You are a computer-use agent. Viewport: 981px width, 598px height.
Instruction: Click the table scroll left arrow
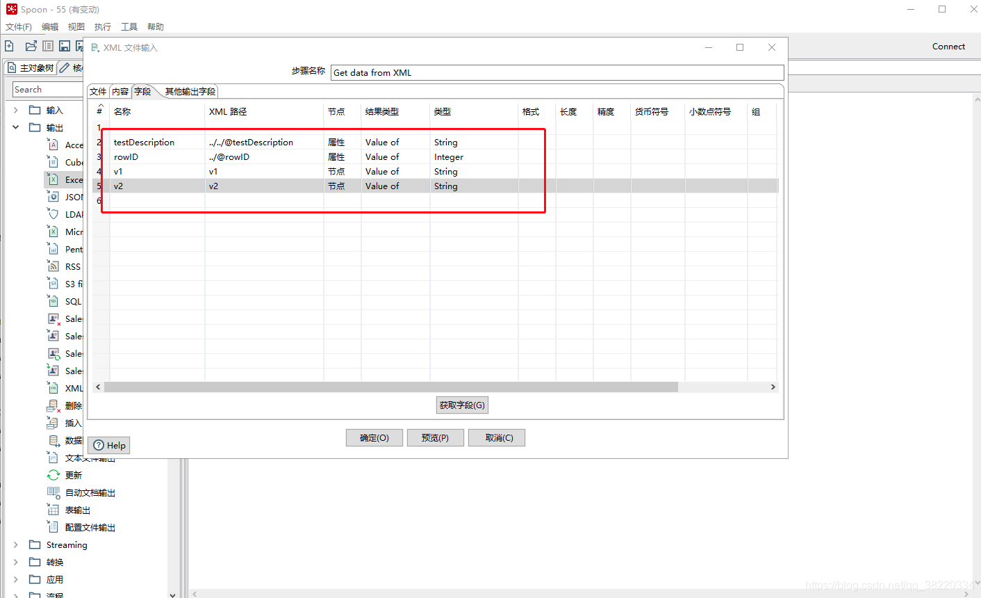(98, 387)
